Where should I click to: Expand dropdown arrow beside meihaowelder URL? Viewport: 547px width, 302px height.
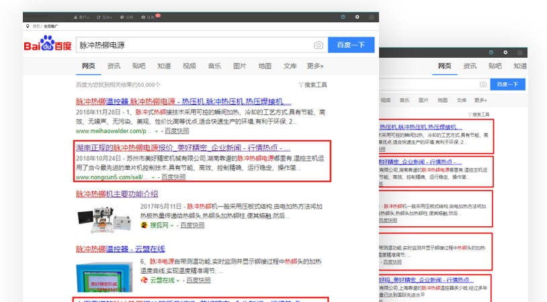pos(157,132)
